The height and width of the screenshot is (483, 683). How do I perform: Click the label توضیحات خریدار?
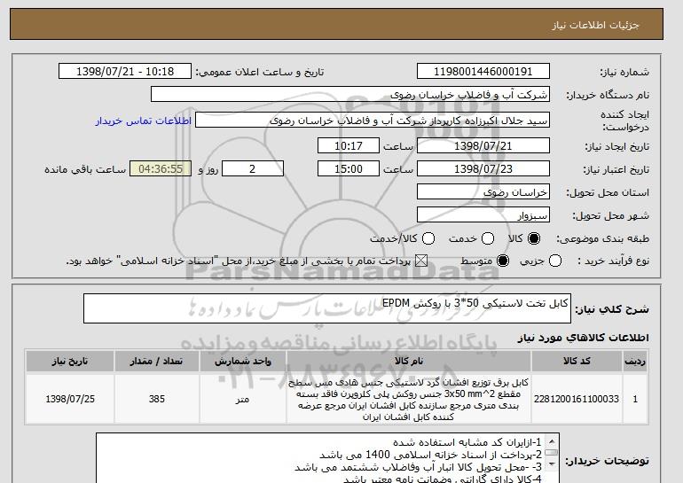tap(608, 460)
